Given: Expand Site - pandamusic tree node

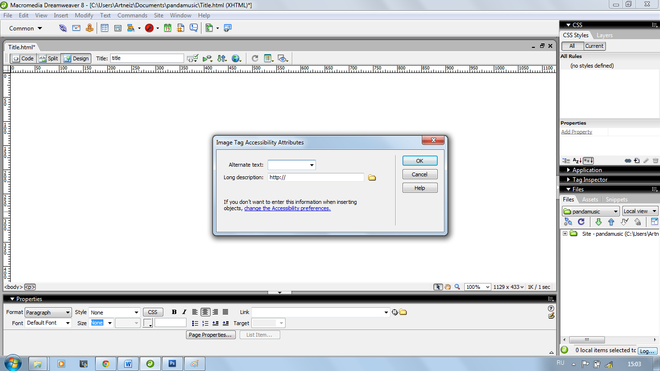Looking at the screenshot, I should click(565, 233).
